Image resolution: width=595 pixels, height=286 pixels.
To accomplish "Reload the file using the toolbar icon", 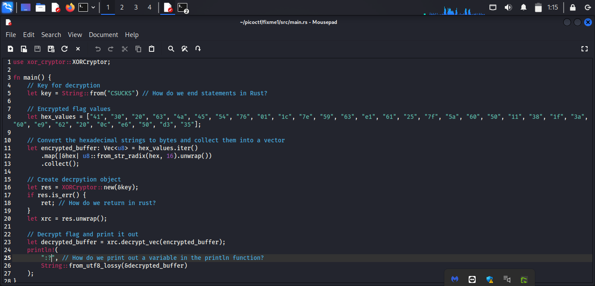I will (64, 49).
